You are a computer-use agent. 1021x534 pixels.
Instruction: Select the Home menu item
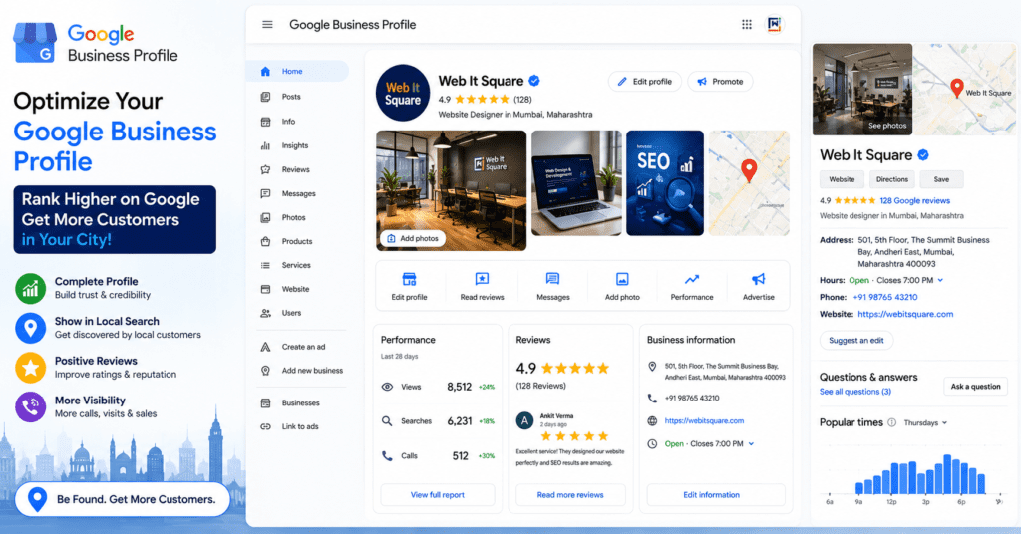click(x=297, y=72)
